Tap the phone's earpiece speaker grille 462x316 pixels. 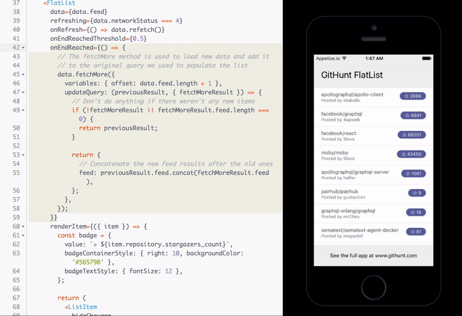point(374,39)
